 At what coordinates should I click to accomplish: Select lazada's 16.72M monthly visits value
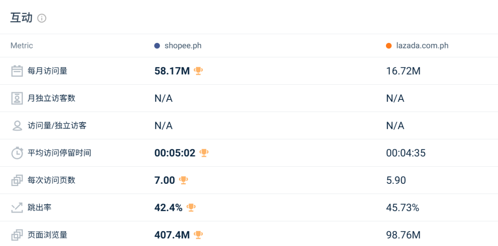pos(403,71)
